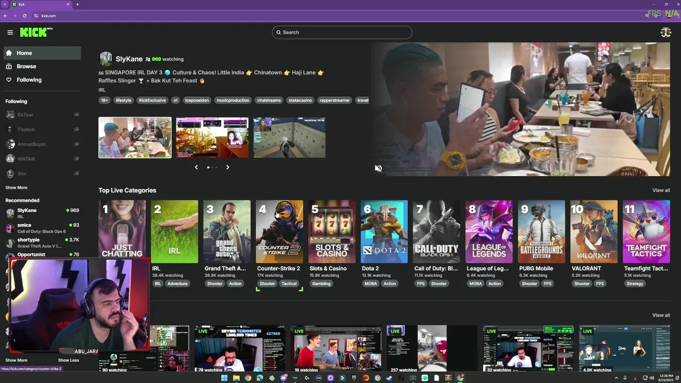Click Gambling tag under Slots & Casino
Image resolution: width=681 pixels, height=383 pixels.
coord(321,284)
